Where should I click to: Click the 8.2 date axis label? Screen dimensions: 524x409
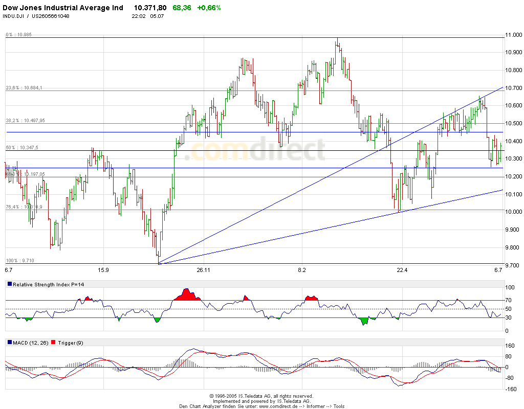(302, 270)
